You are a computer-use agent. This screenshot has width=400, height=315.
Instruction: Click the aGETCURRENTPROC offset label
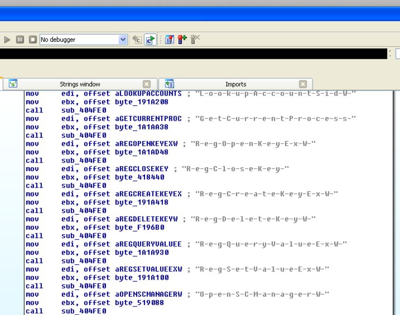coord(148,119)
